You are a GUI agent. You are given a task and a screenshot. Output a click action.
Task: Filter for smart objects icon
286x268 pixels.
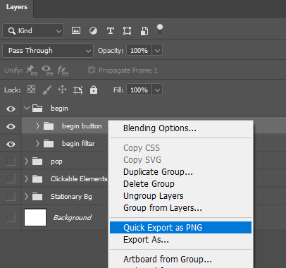[x=144, y=30]
